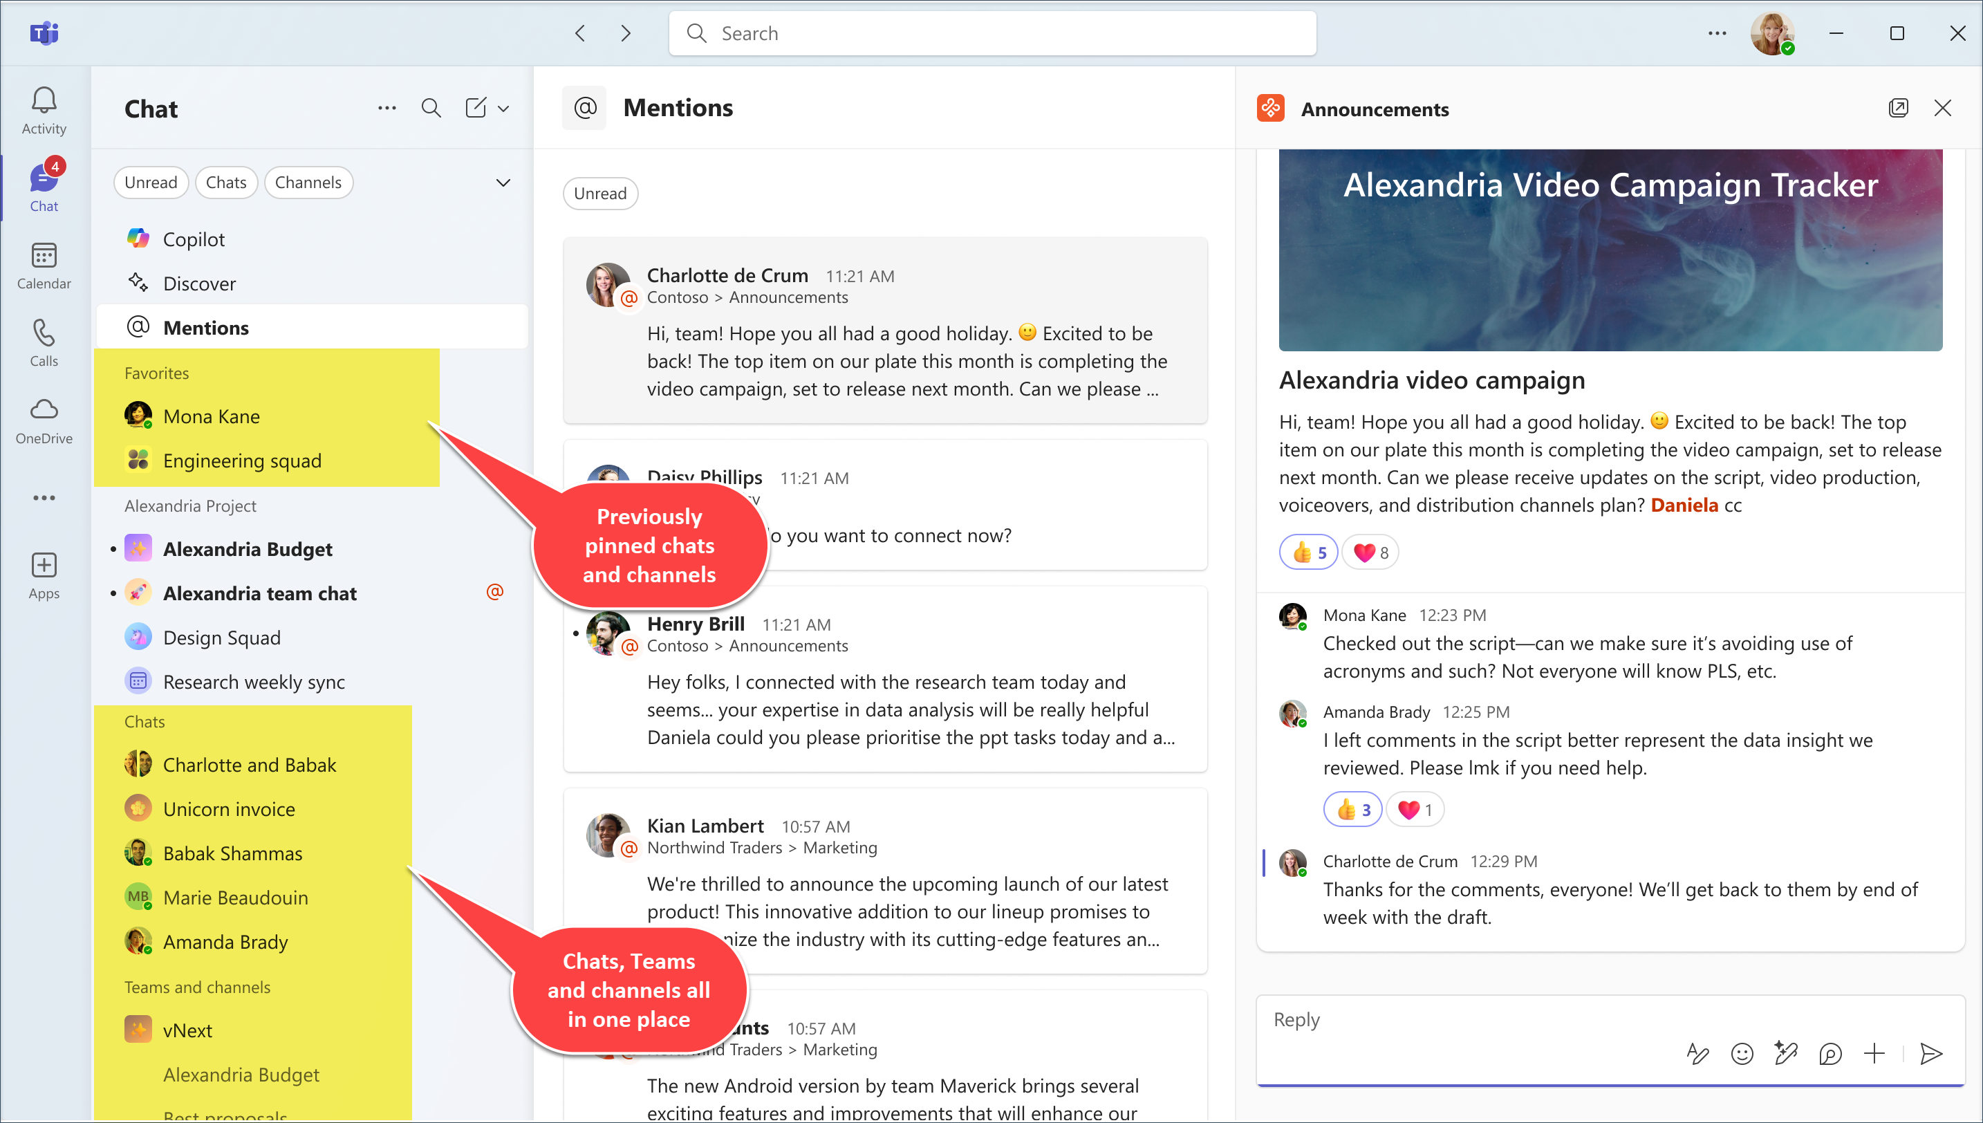Click the Alexandria Video Campaign Tracker banner
This screenshot has height=1123, width=1983.
(x=1610, y=250)
